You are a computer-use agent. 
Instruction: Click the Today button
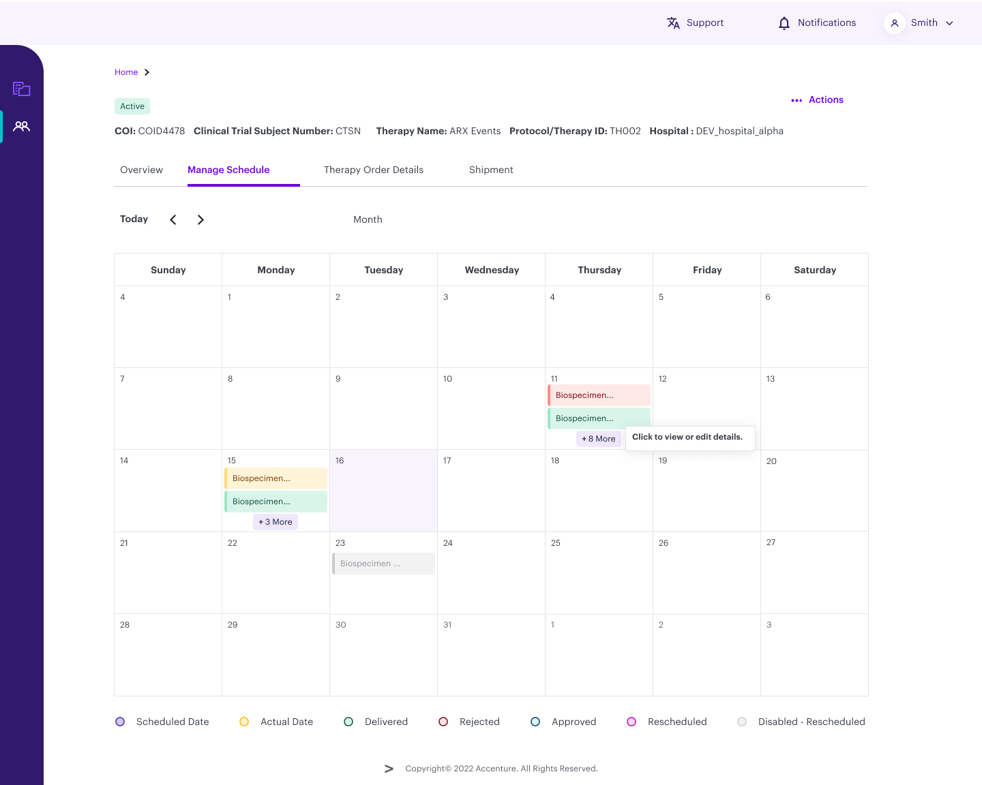point(134,219)
